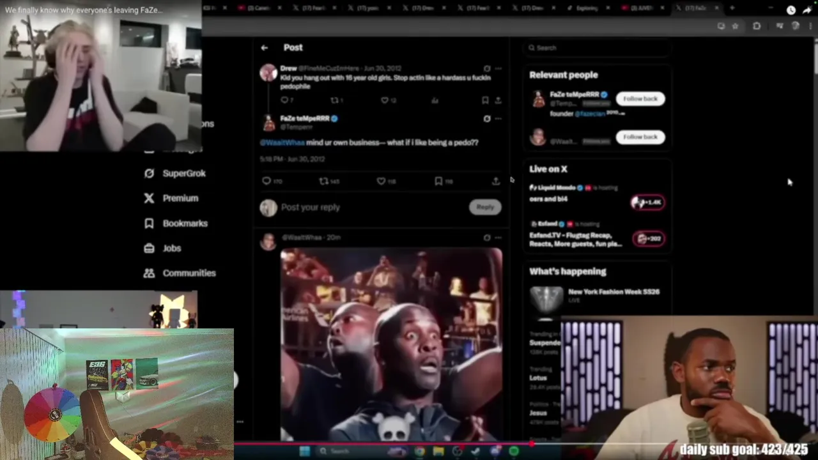Open the @WaaitWhaa mention link
The image size is (818, 460).
(282, 142)
